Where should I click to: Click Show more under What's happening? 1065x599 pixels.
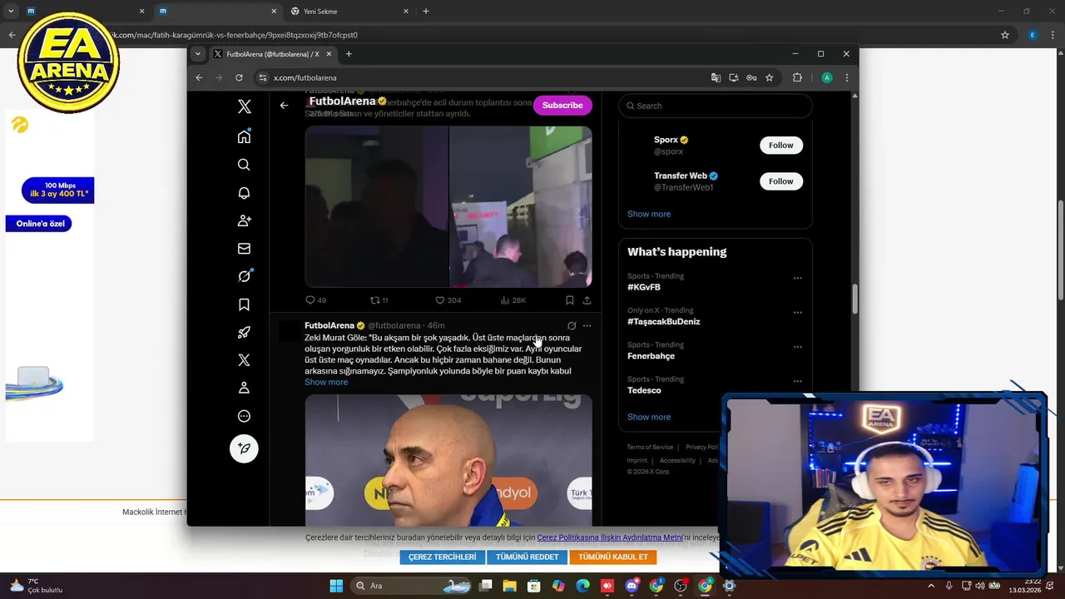pos(649,417)
